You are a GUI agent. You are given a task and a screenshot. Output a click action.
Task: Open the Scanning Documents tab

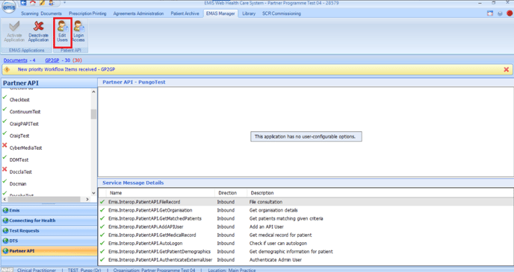coord(41,13)
